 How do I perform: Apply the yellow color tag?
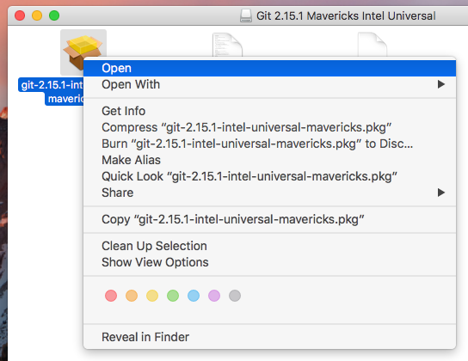coord(152,296)
